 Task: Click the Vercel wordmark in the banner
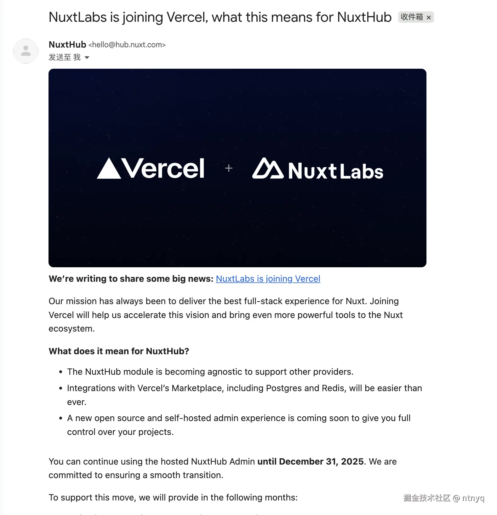tap(164, 169)
